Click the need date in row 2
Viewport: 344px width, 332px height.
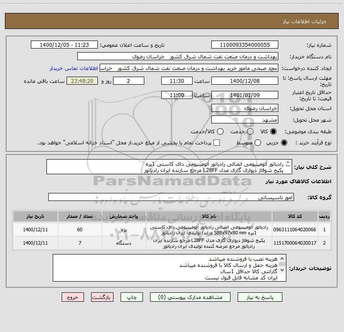click(35, 243)
